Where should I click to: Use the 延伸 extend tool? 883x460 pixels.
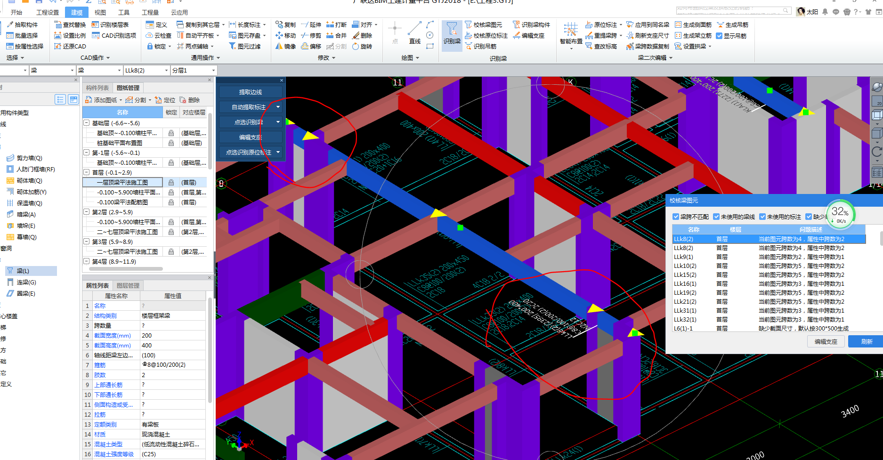coord(311,24)
